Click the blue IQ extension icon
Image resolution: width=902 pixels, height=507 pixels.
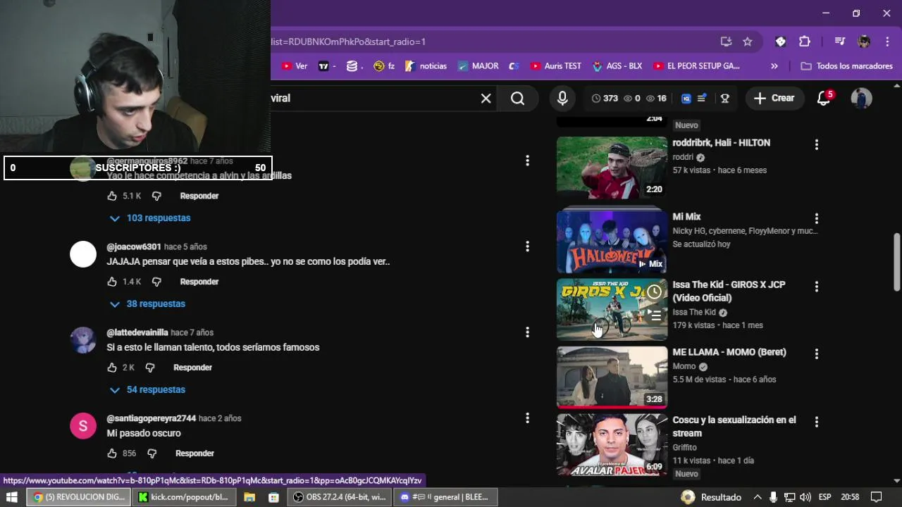[686, 99]
